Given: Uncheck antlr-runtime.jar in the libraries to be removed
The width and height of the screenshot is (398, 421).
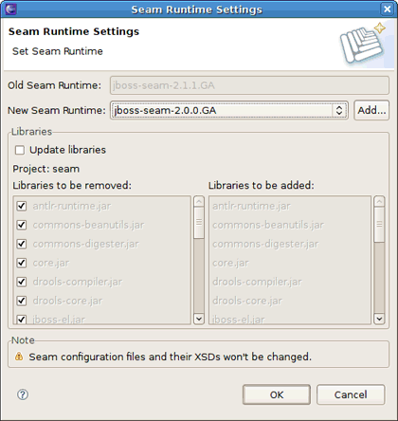Looking at the screenshot, I should [x=21, y=206].
